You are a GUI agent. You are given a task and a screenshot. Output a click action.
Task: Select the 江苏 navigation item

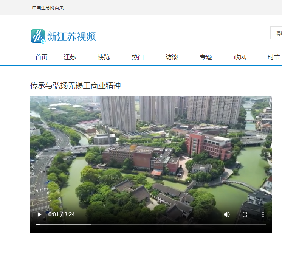[x=70, y=57]
